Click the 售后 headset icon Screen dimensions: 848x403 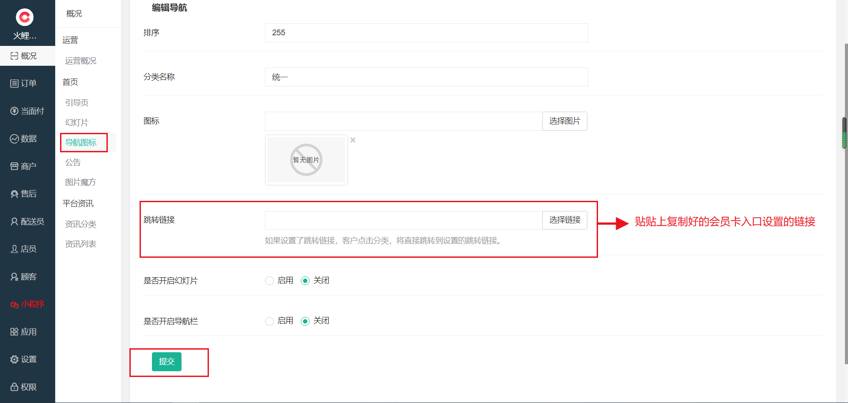point(15,194)
